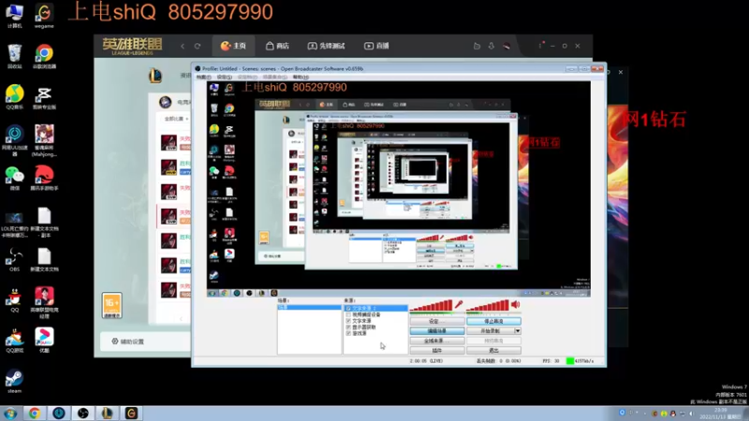The image size is (749, 421).
Task: Click the 开始录制 start recording button
Action: coord(490,331)
